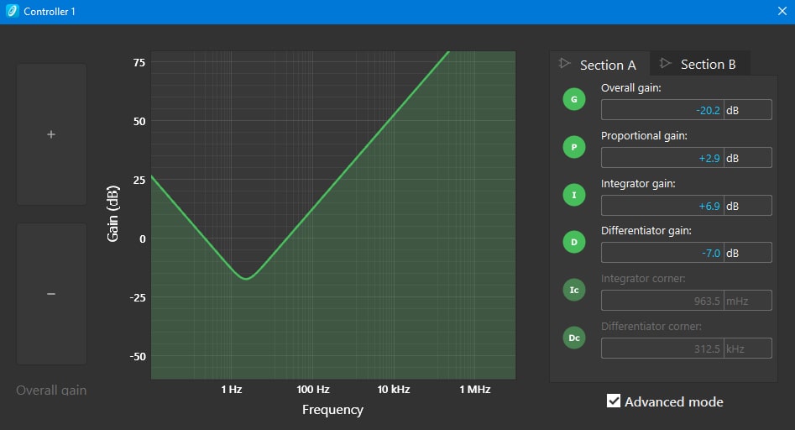Toggle the Dc differentiator corner icon
The image size is (795, 430).
(573, 338)
